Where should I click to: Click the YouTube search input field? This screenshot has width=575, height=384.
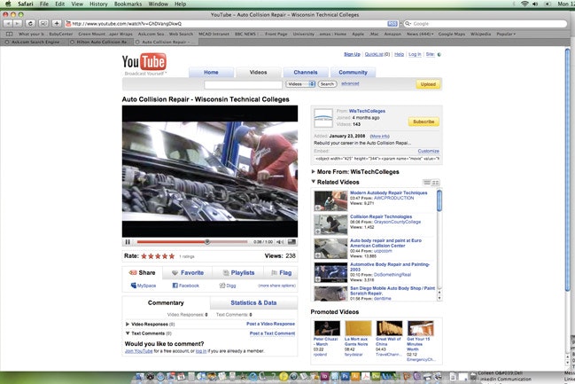pyautogui.click(x=243, y=85)
